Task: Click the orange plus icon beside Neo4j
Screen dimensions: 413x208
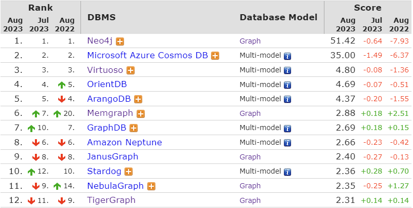Action: (120, 41)
